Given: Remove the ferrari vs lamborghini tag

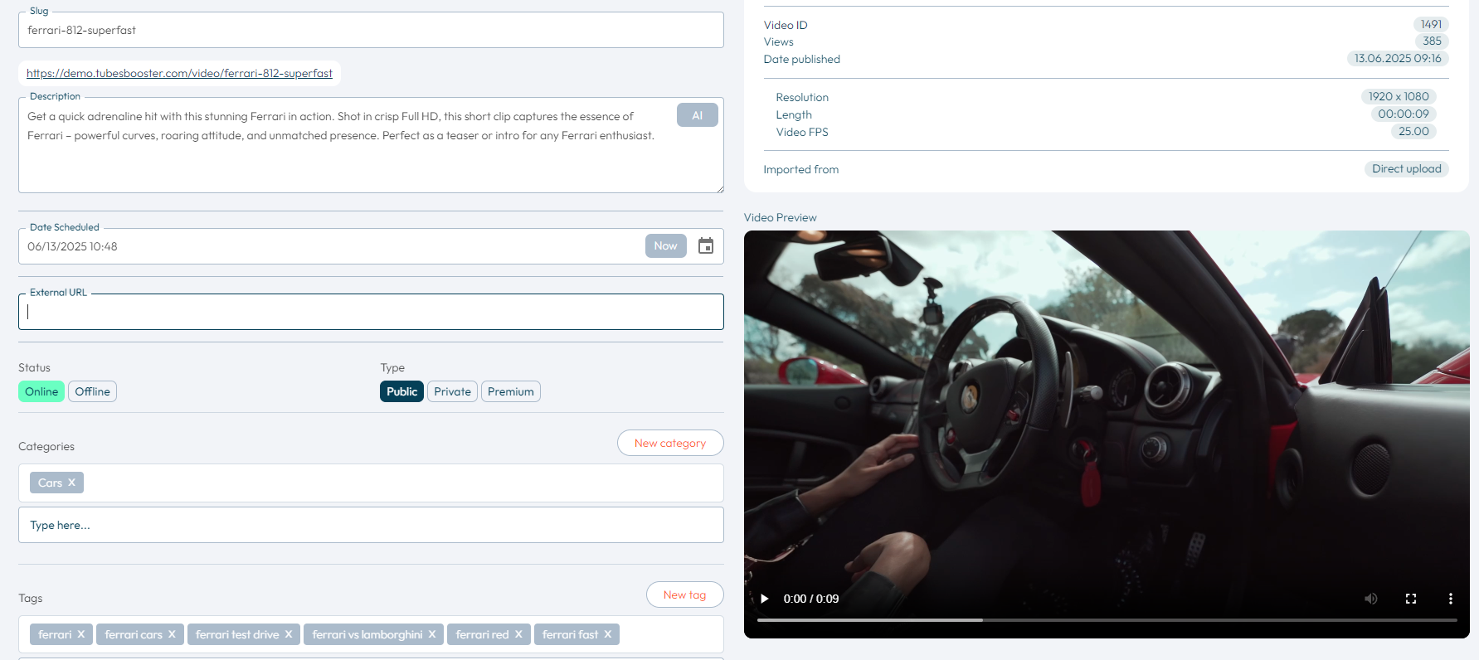Looking at the screenshot, I should 432,634.
